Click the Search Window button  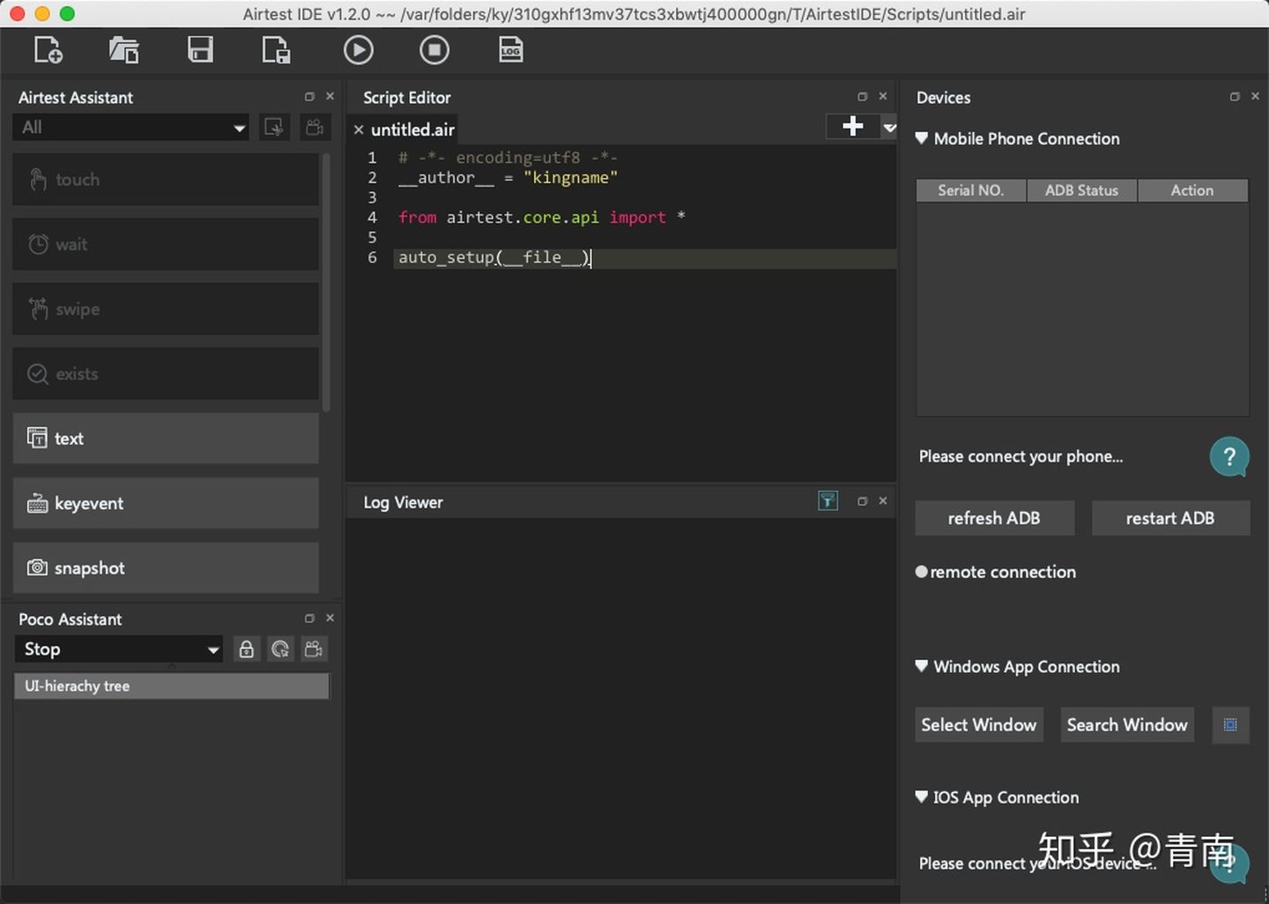pos(1127,725)
